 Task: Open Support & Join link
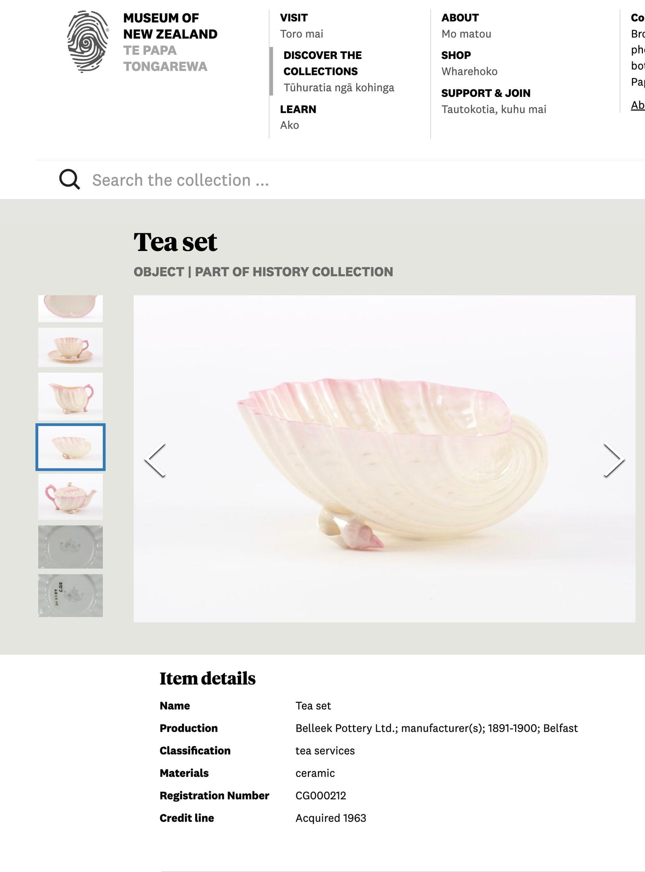[486, 93]
